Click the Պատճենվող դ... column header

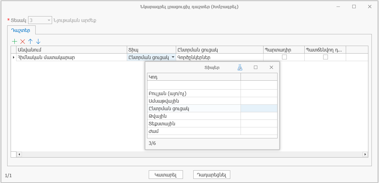pos(325,50)
